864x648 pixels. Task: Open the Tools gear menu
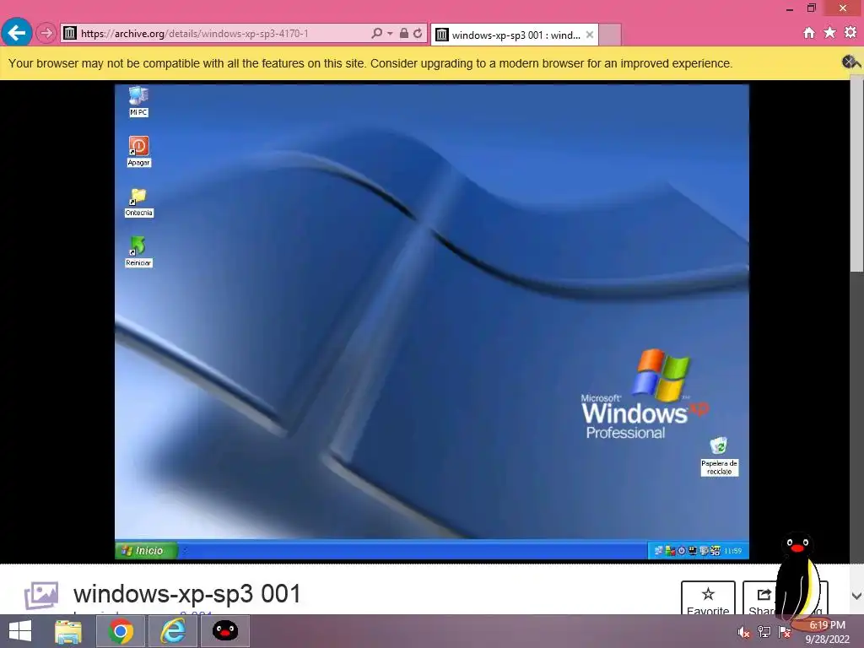pos(850,33)
